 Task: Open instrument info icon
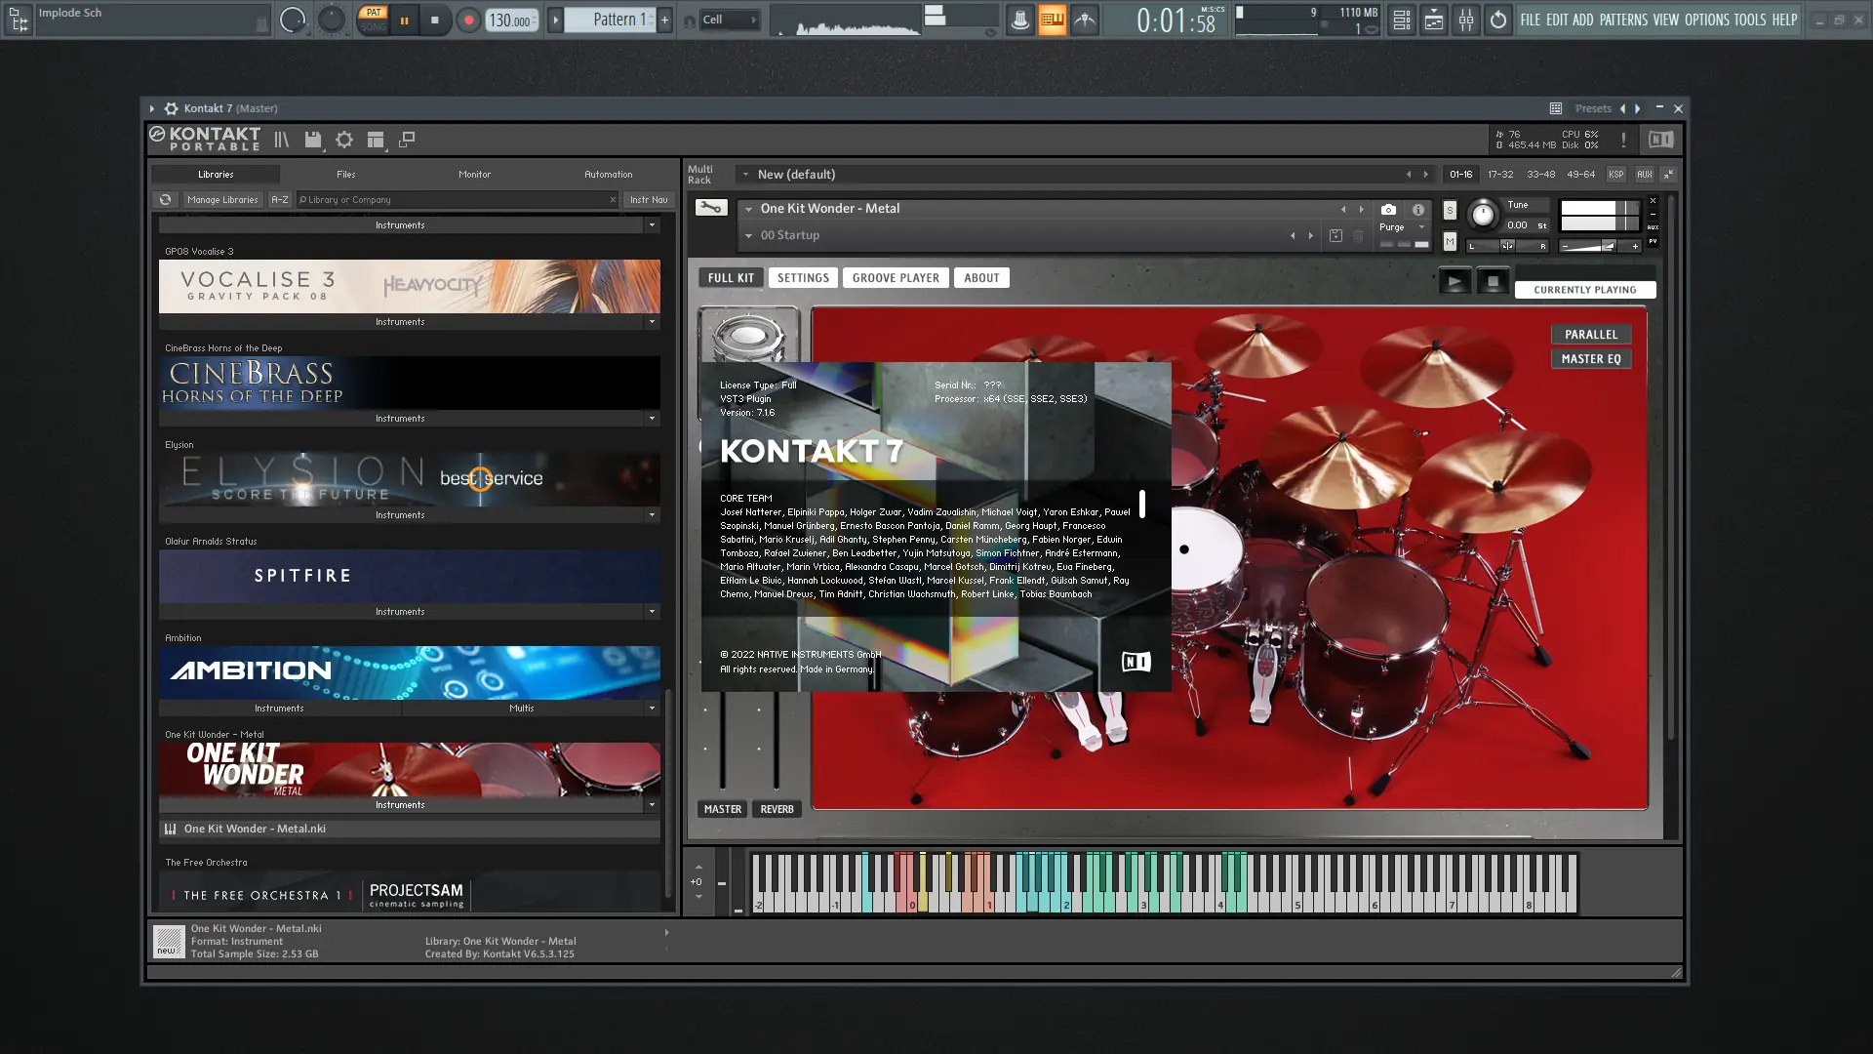tap(1418, 209)
